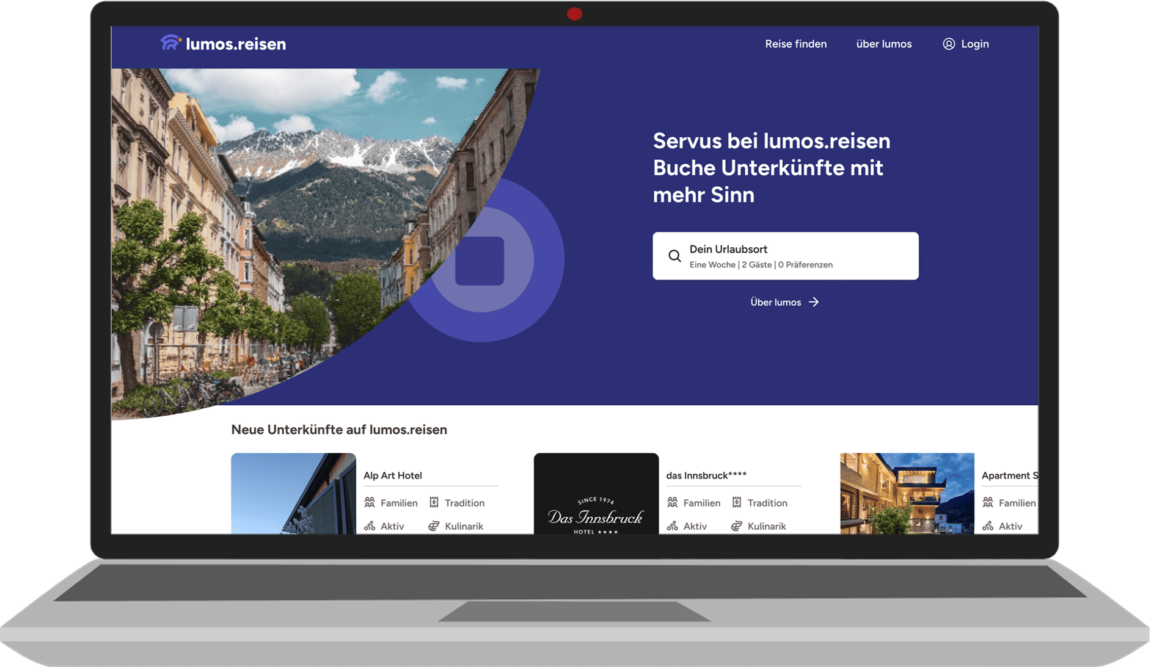Open the Apartment chalet thumbnail image
The width and height of the screenshot is (1151, 667).
point(907,493)
